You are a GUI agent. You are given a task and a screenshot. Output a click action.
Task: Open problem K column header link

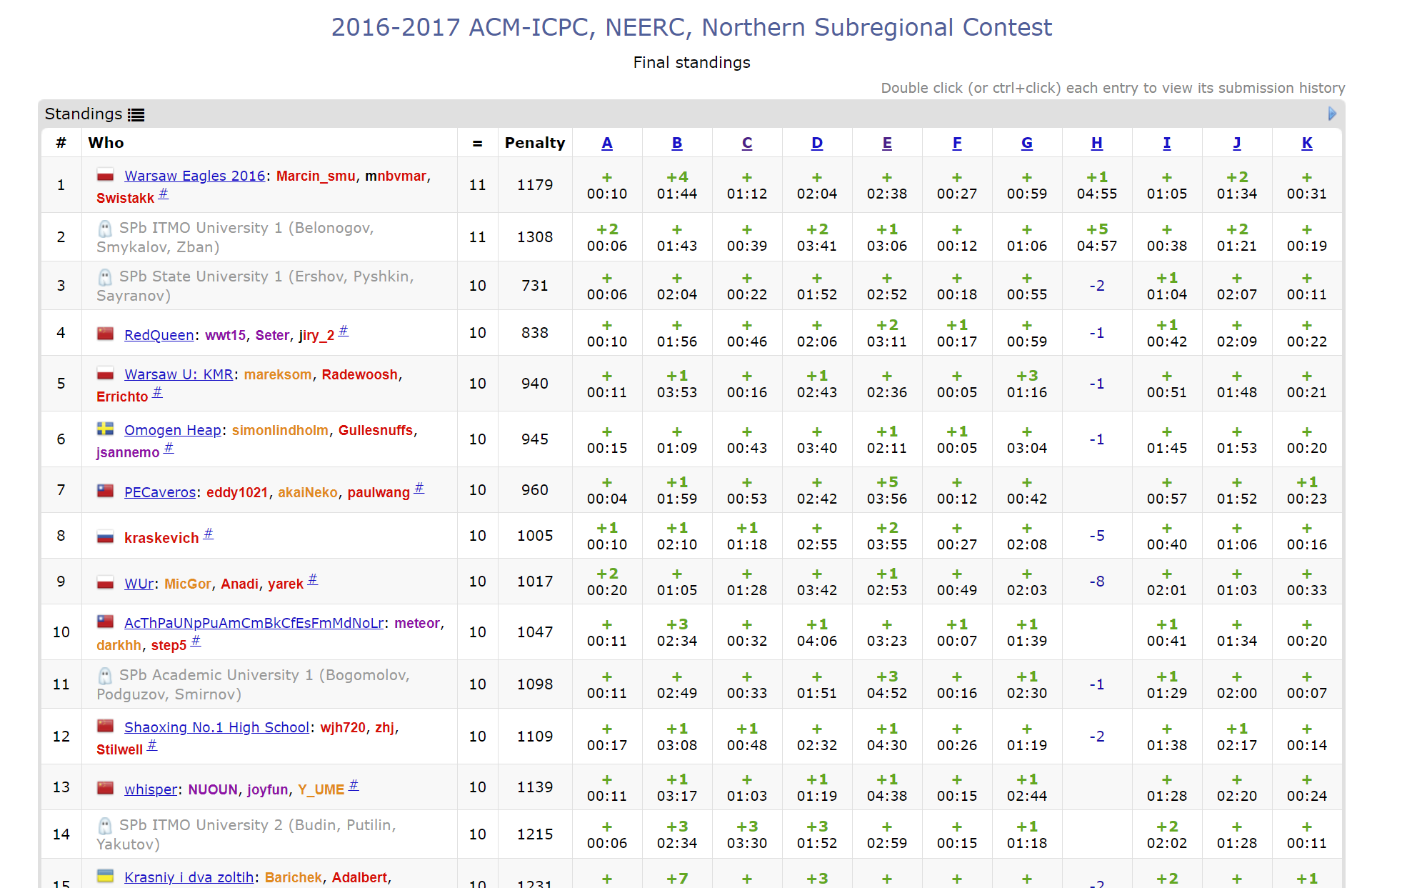(x=1306, y=143)
